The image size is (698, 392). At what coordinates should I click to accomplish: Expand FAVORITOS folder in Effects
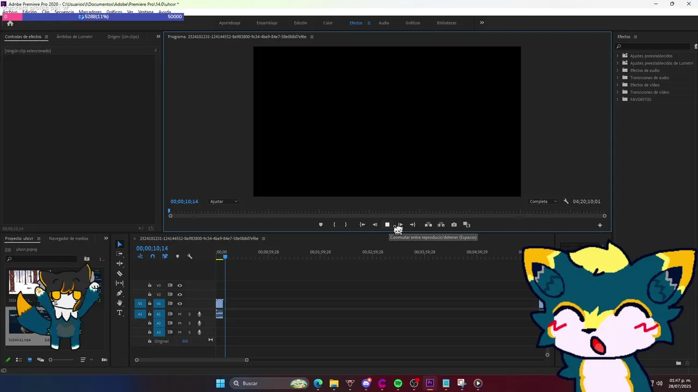click(617, 99)
